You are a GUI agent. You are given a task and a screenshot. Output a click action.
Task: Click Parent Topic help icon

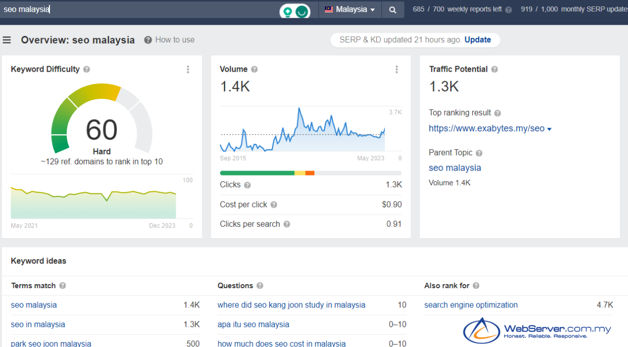[x=479, y=153]
